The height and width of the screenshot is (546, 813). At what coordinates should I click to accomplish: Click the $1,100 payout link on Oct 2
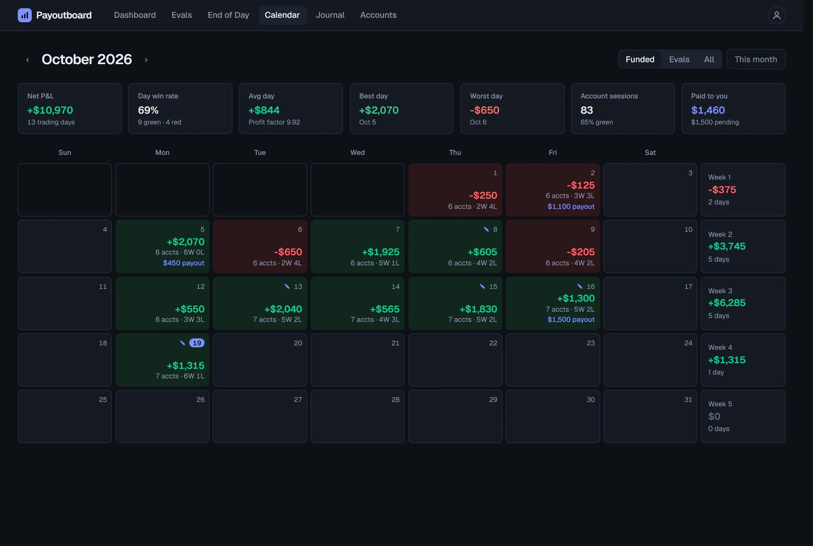coord(571,206)
